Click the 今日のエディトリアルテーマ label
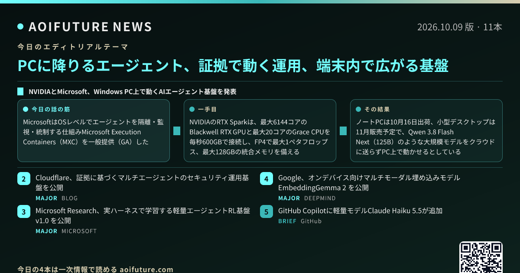520x273 pixels. [72, 46]
